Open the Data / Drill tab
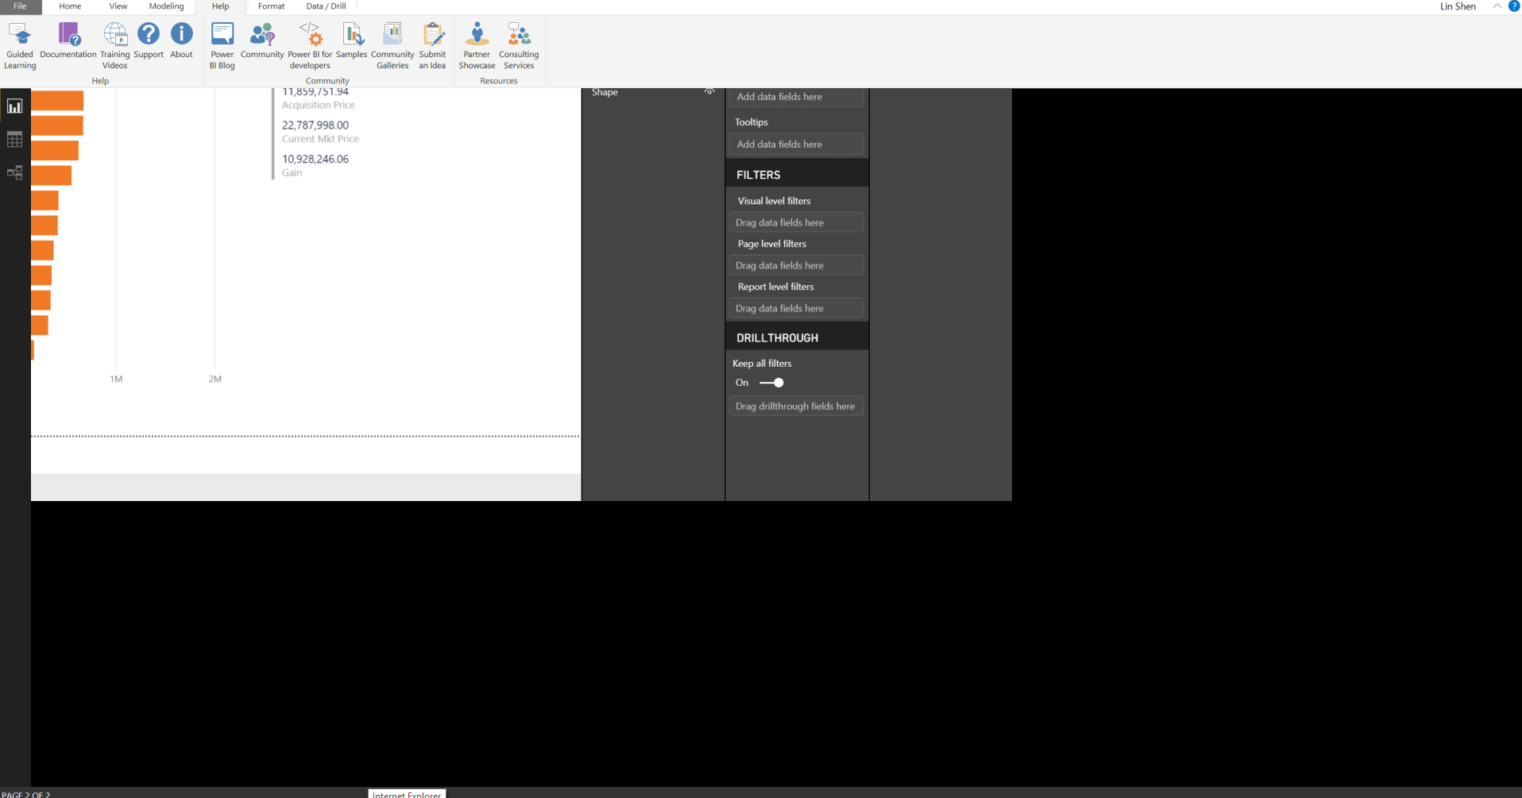This screenshot has height=798, width=1522. (x=326, y=6)
